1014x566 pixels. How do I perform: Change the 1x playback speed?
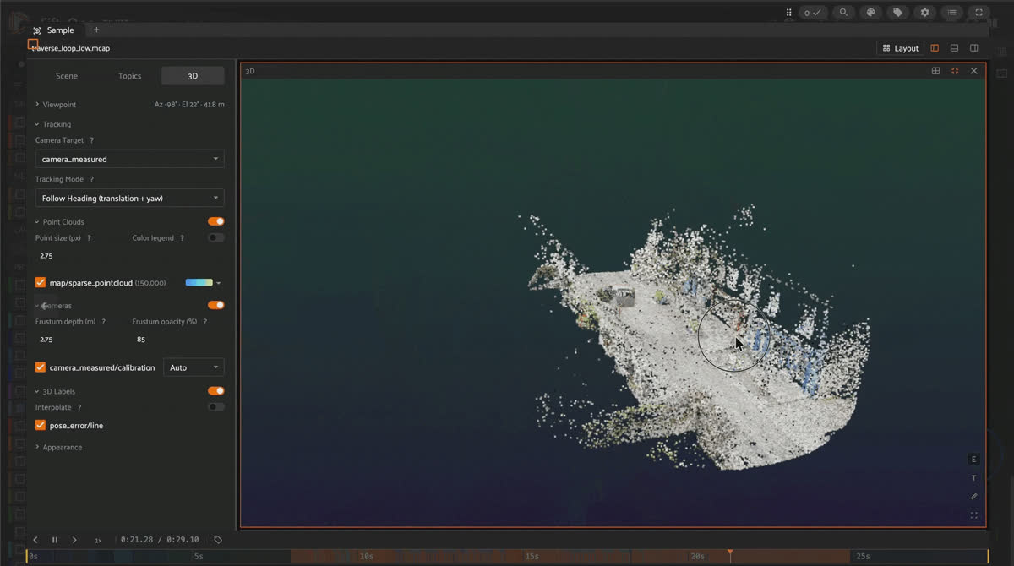click(98, 540)
